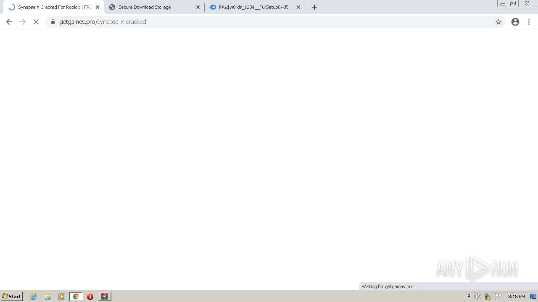Click the blue favicon of PA$$w0rds tab
The width and height of the screenshot is (538, 302).
(x=213, y=7)
